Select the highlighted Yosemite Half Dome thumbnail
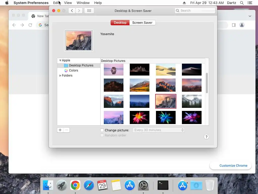Viewport: 258px width, 194px height. [166, 101]
